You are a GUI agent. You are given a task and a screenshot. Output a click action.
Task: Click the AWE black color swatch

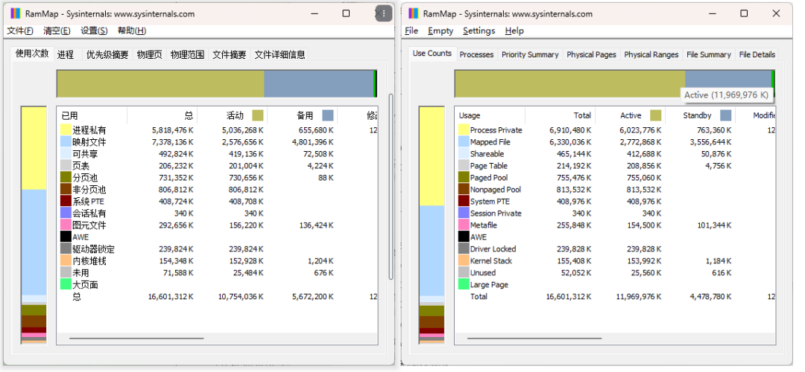click(464, 237)
